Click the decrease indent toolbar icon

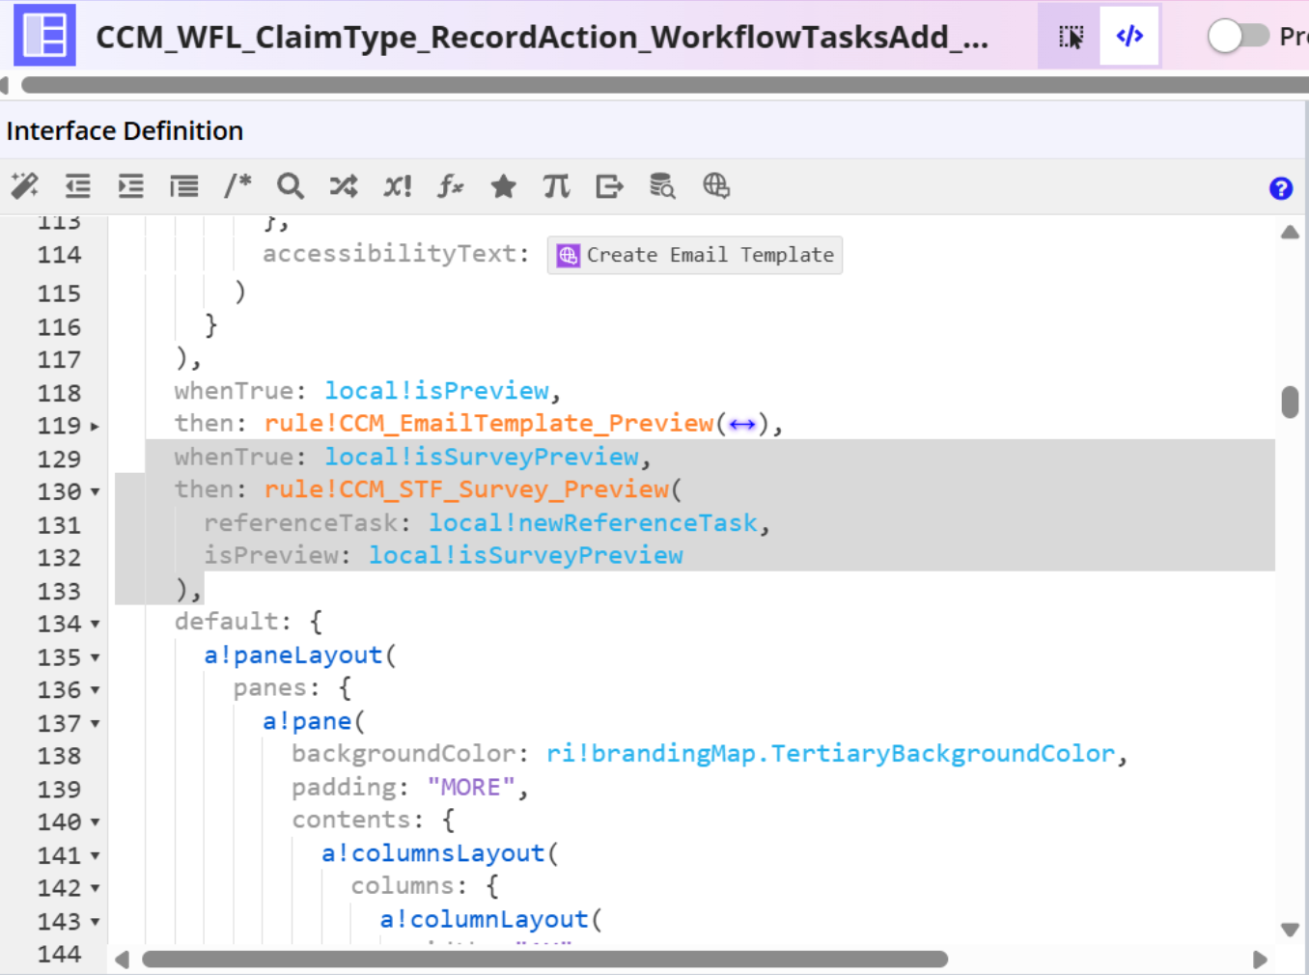(78, 185)
